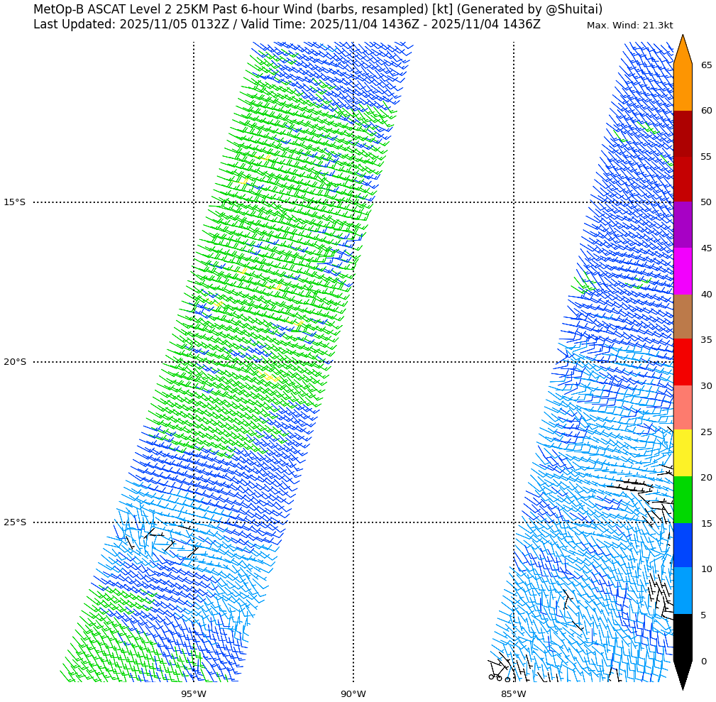Click the magenta 40-45 kt colorbar segment

click(682, 271)
